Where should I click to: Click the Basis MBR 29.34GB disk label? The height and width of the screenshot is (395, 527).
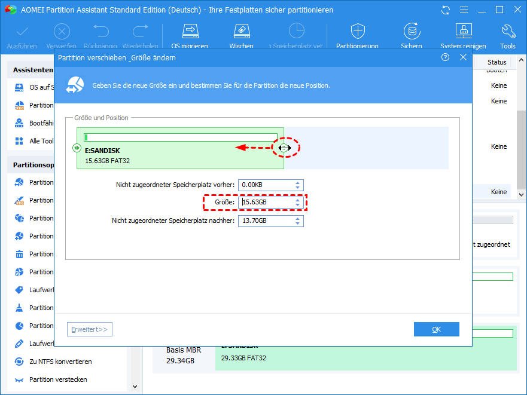[184, 356]
